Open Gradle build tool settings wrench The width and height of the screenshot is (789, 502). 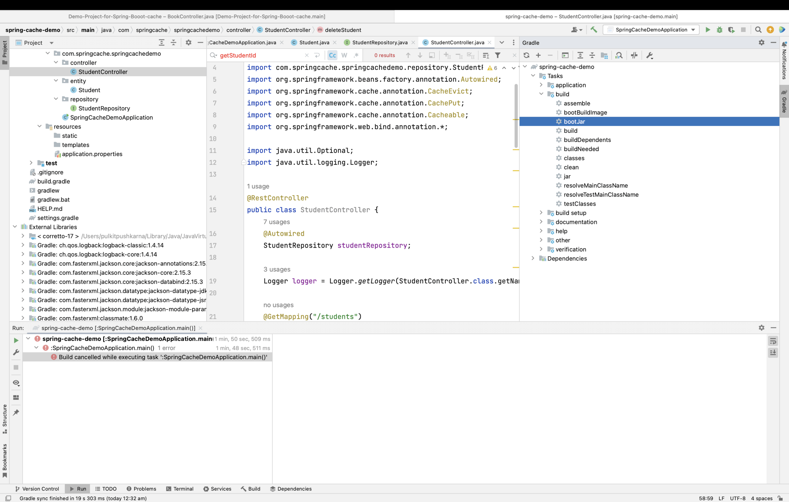pyautogui.click(x=650, y=55)
